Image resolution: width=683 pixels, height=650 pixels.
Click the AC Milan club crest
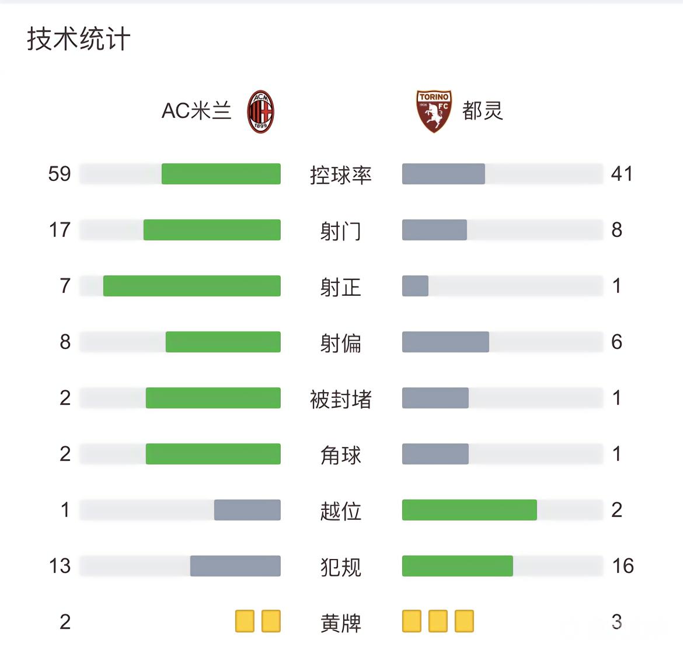pyautogui.click(x=260, y=111)
